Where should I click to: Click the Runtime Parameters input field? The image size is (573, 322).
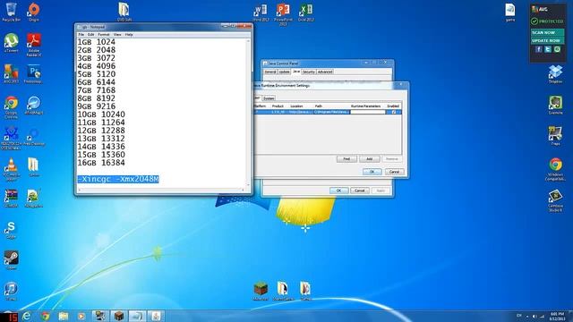pyautogui.click(x=368, y=112)
